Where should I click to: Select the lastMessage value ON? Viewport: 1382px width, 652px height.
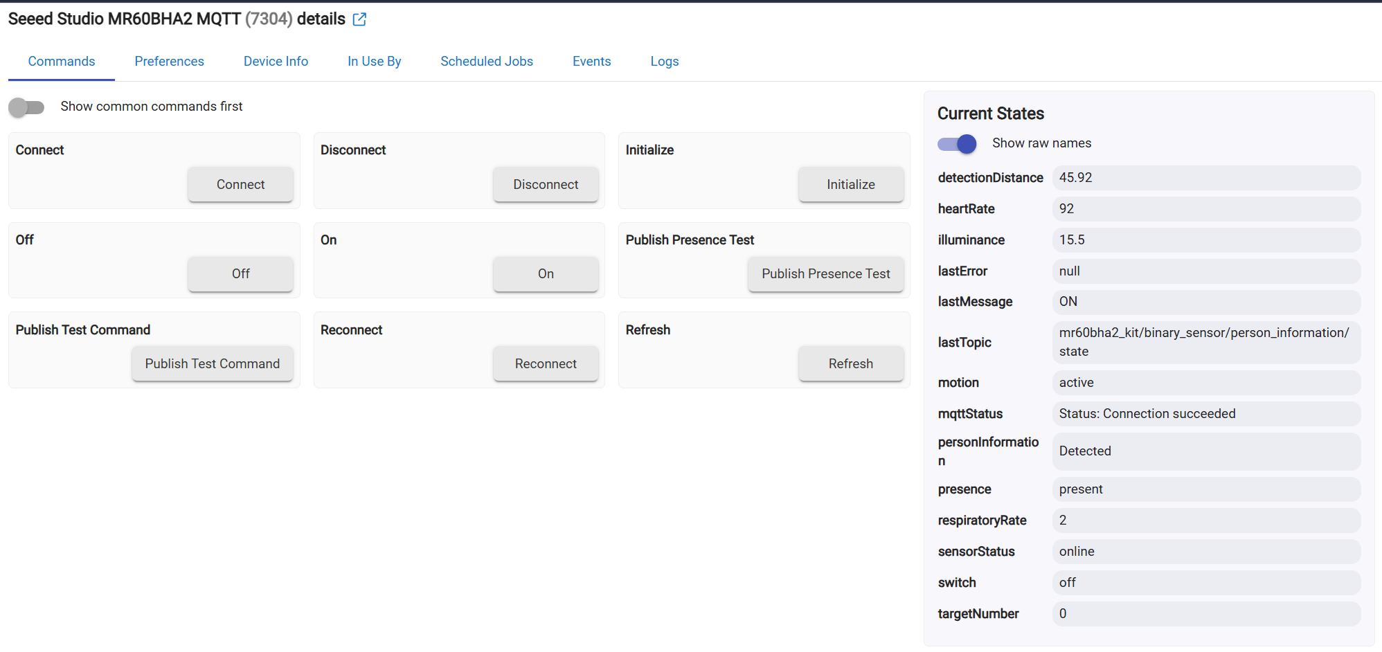tap(1206, 302)
